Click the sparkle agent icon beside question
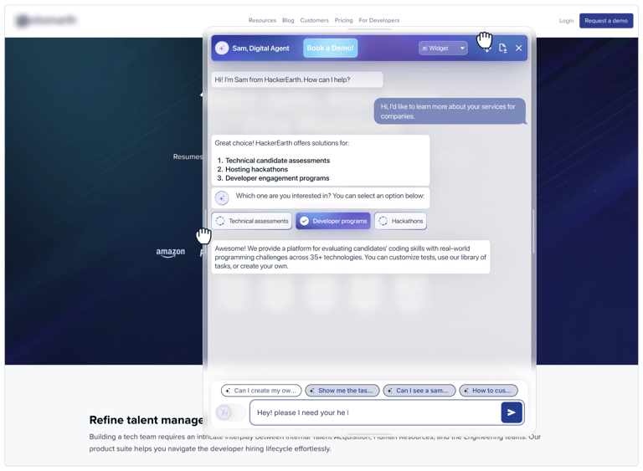This screenshot has width=643, height=471. pyautogui.click(x=222, y=198)
